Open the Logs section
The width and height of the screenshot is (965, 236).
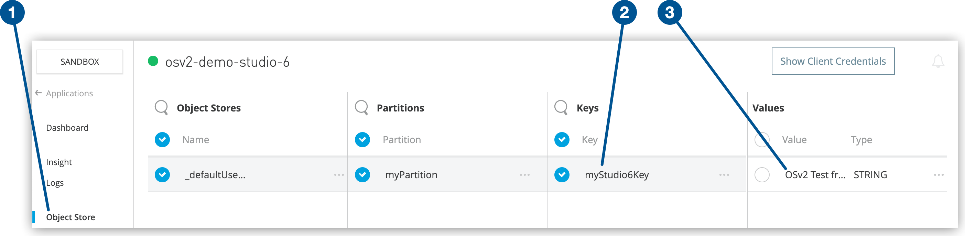tap(55, 183)
